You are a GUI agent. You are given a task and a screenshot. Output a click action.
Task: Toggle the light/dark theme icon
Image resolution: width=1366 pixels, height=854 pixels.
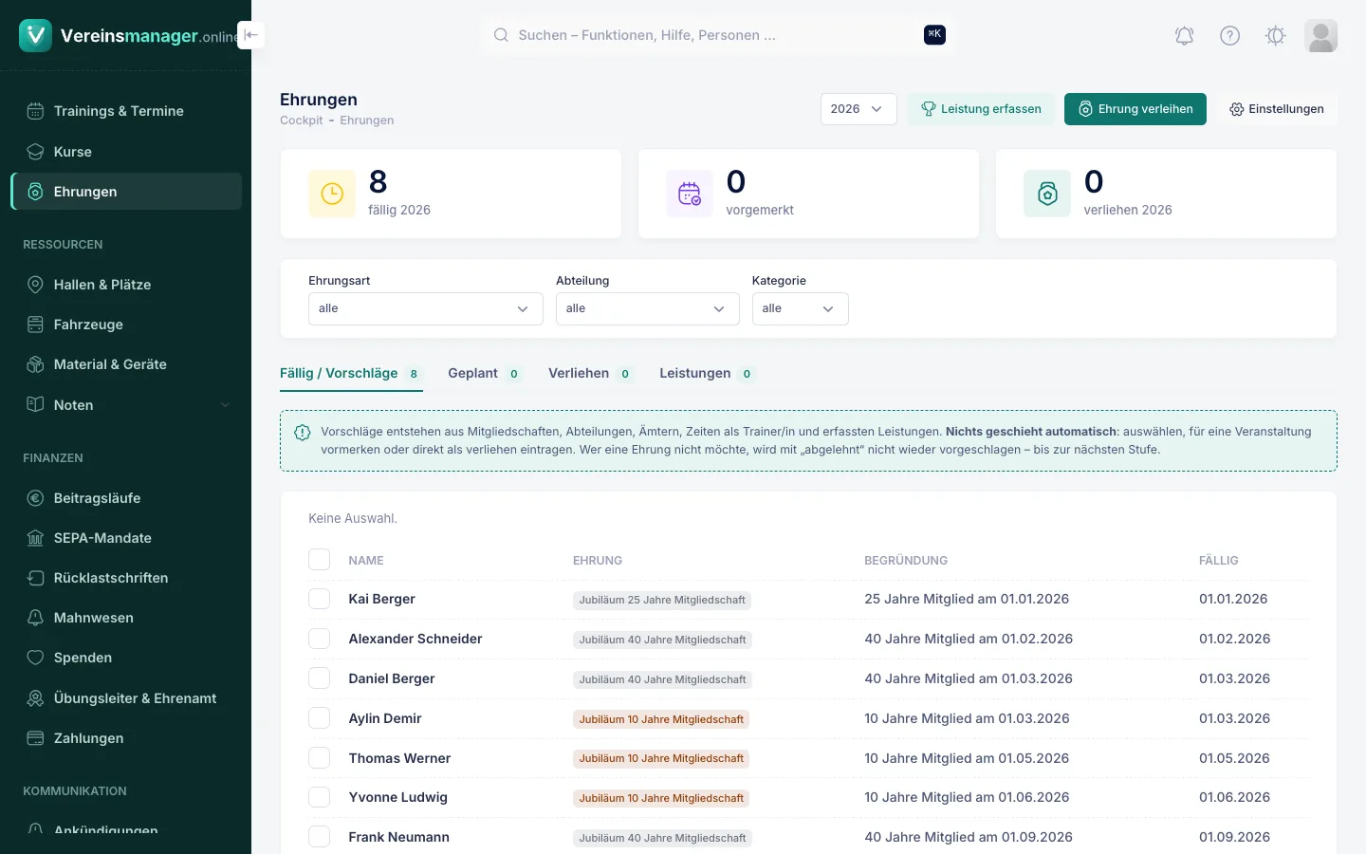[x=1275, y=36]
